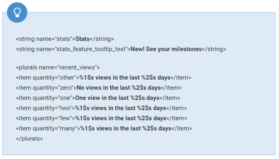Viewport: 279px width, 159px height.
Task: Click the opening plurals "recent_views" tag
Action: (x=58, y=67)
